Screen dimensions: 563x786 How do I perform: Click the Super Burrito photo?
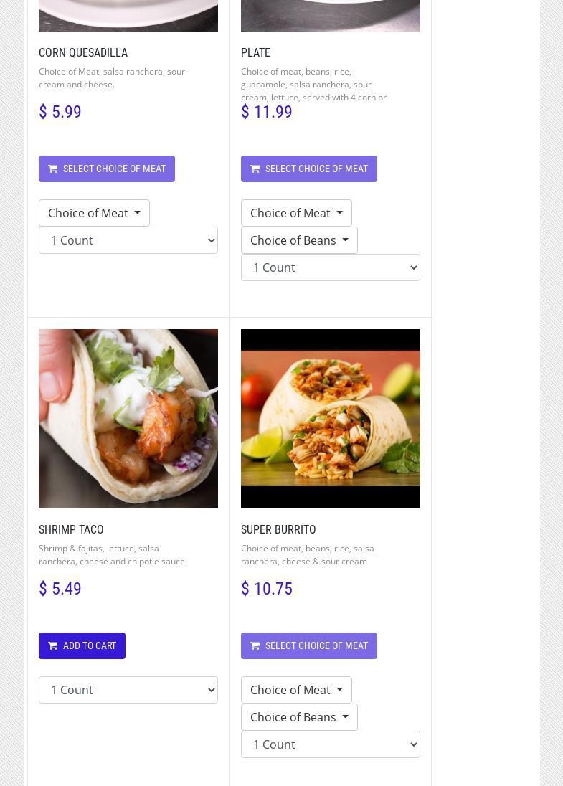coord(331,419)
